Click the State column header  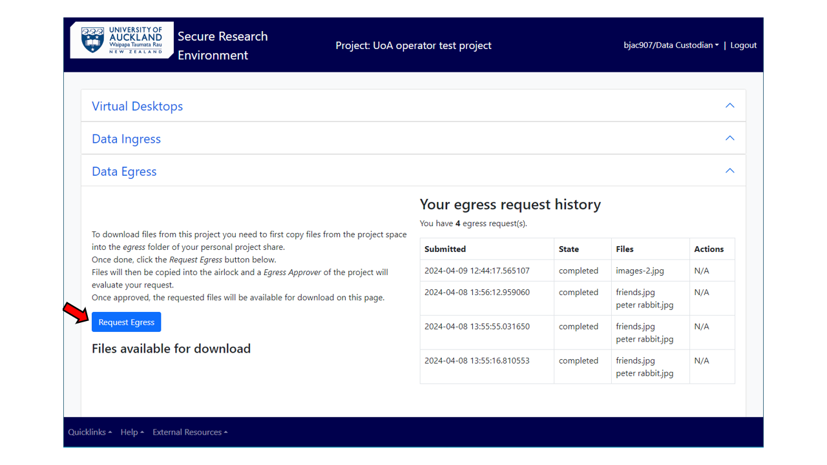click(569, 249)
